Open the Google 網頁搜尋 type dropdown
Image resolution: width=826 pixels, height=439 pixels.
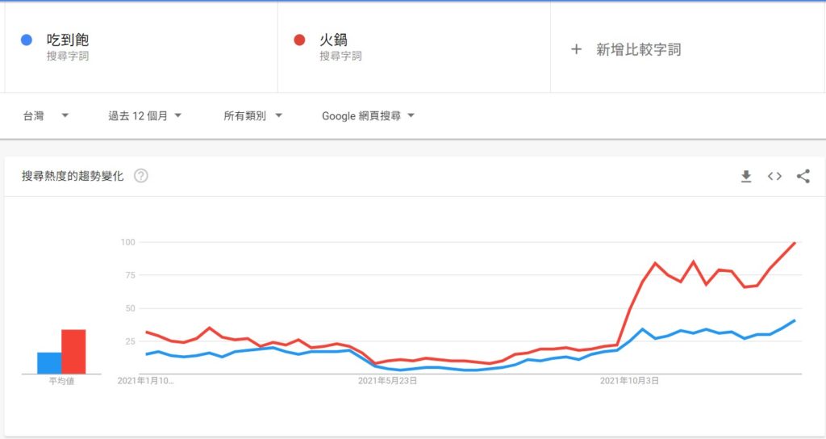pos(368,115)
